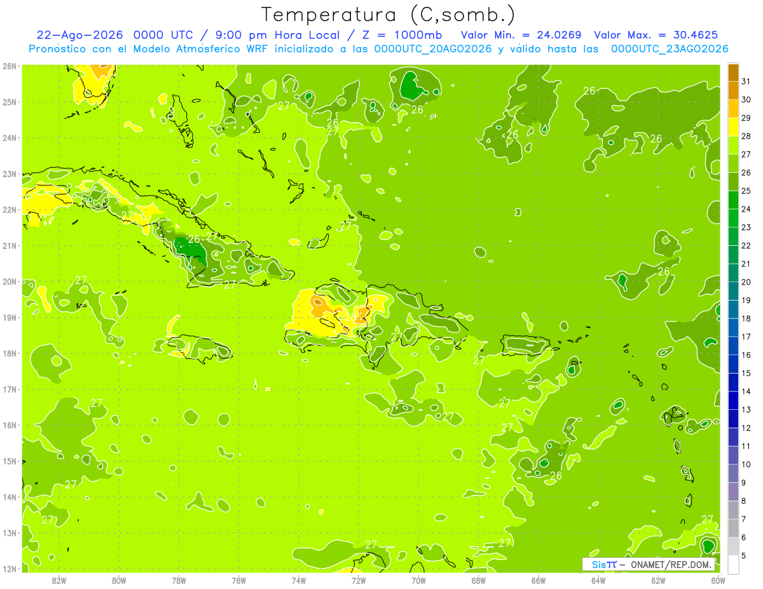Click the '60W' longitude axis label
This screenshot has height=589, width=763.
click(x=718, y=579)
